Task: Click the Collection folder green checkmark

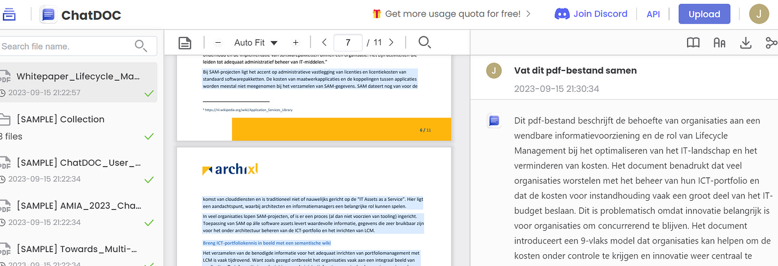Action: pos(149,136)
